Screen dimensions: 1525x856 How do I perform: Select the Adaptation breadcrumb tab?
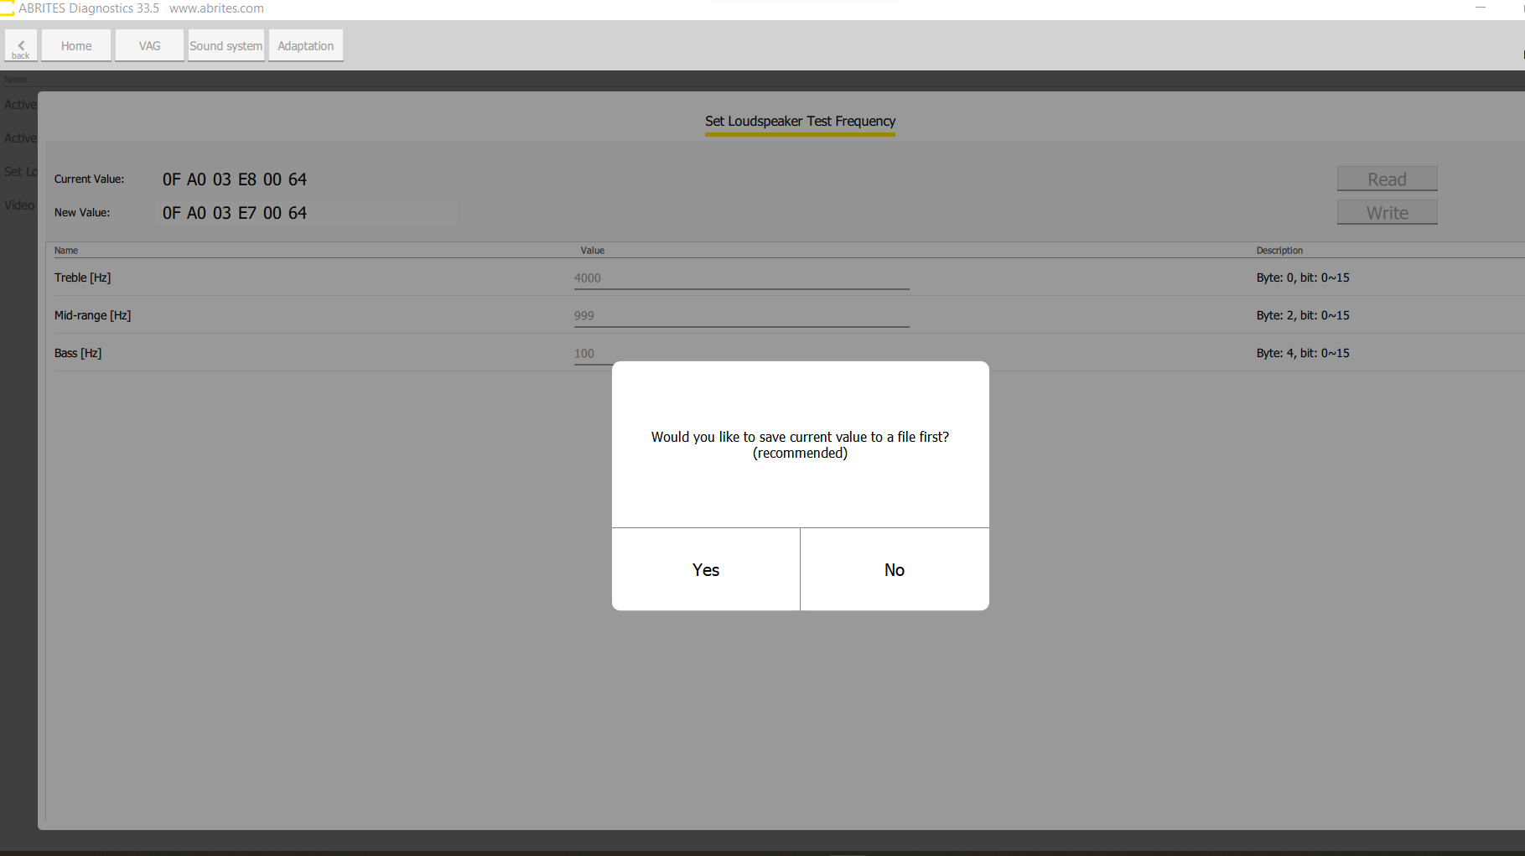tap(306, 46)
